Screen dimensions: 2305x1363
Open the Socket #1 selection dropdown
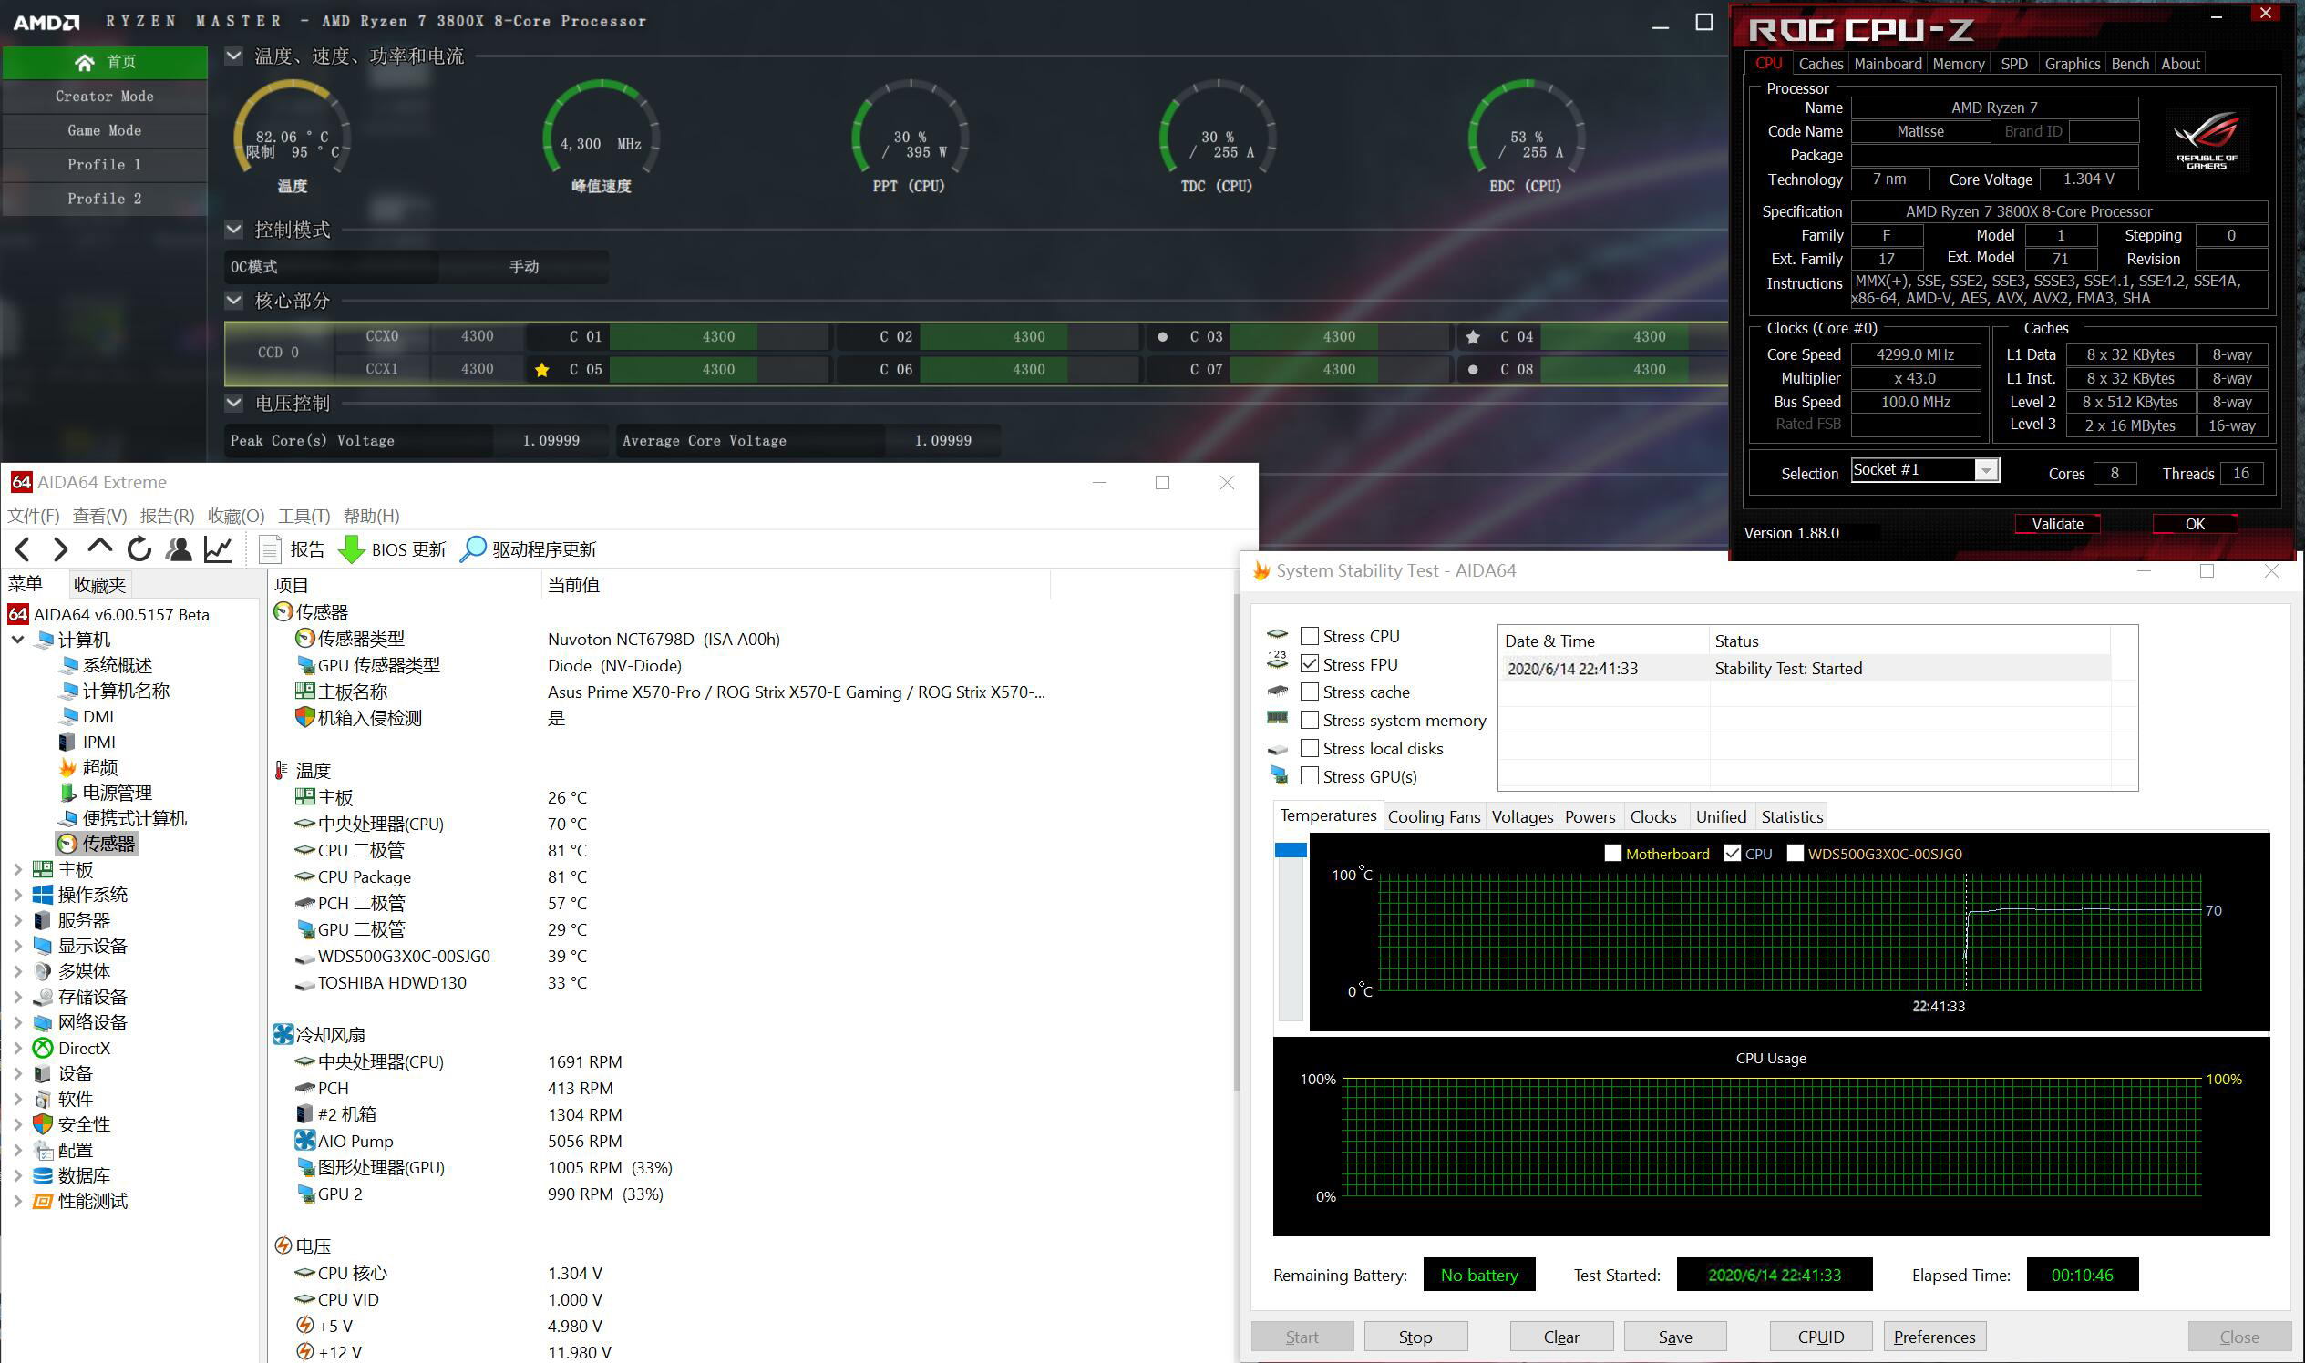(x=1985, y=470)
